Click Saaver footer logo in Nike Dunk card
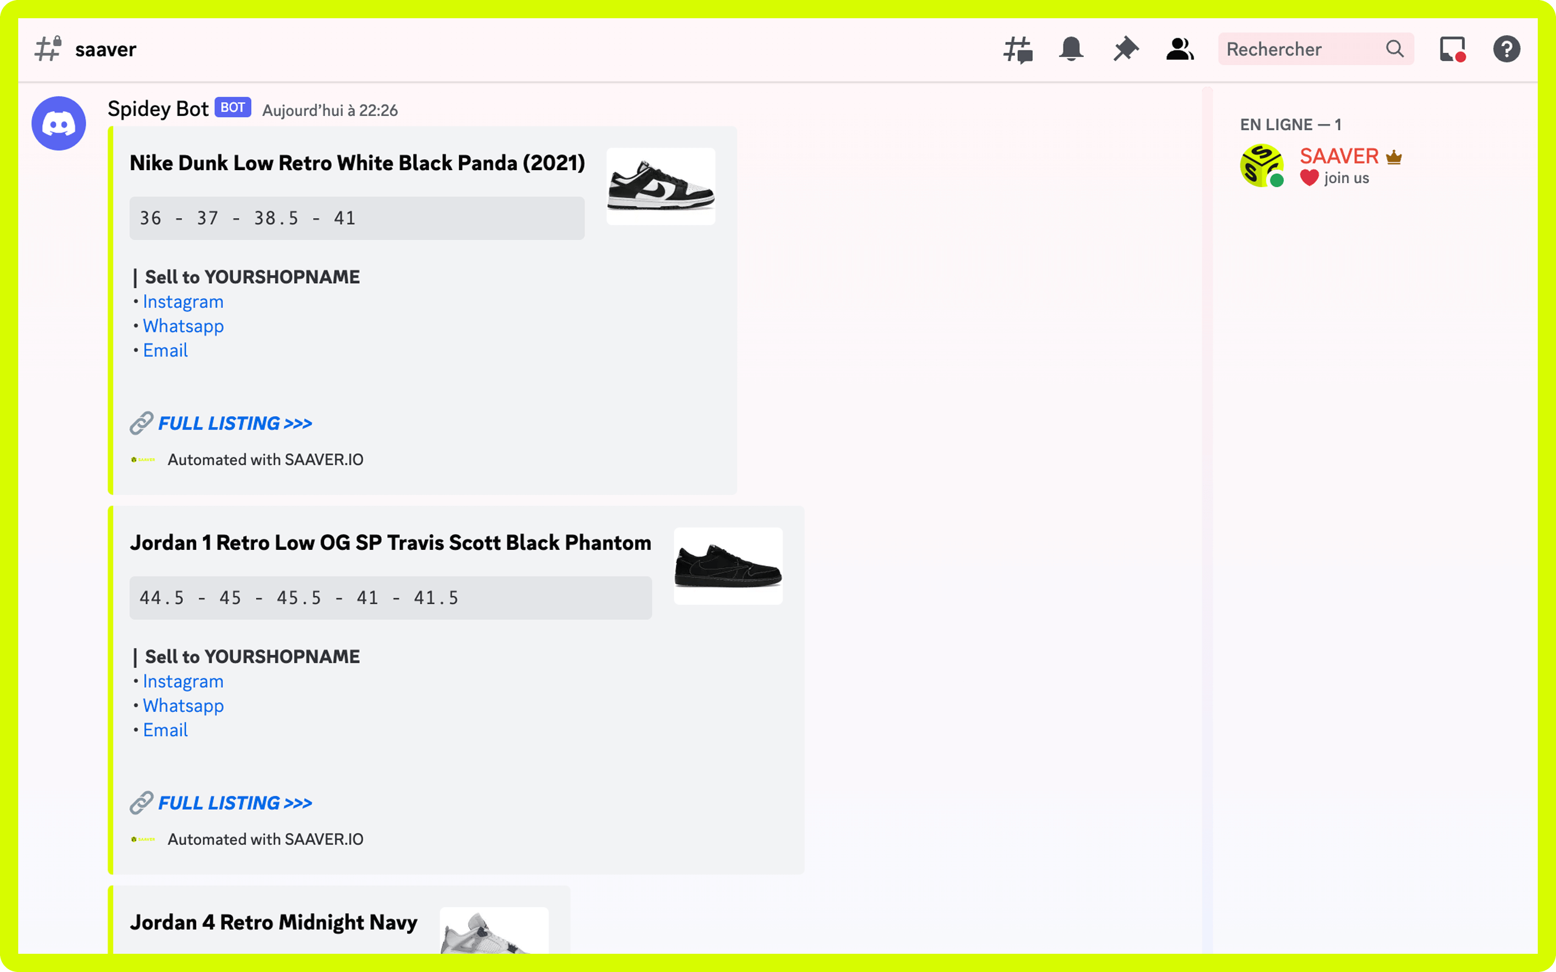The image size is (1556, 972). [x=143, y=460]
